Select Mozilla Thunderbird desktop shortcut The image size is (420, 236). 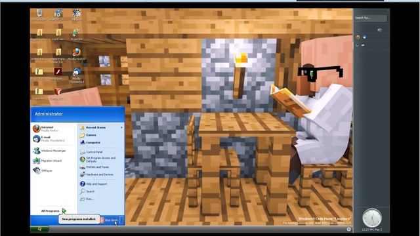[x=76, y=75]
